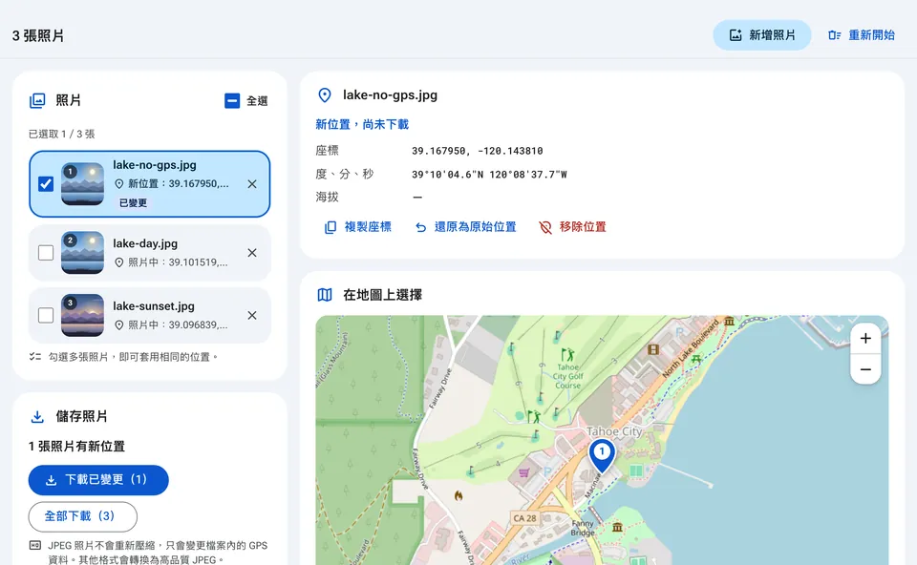This screenshot has width=917, height=565.
Task: Open the lake-day.jpg thumbnail
Action: pyautogui.click(x=82, y=253)
